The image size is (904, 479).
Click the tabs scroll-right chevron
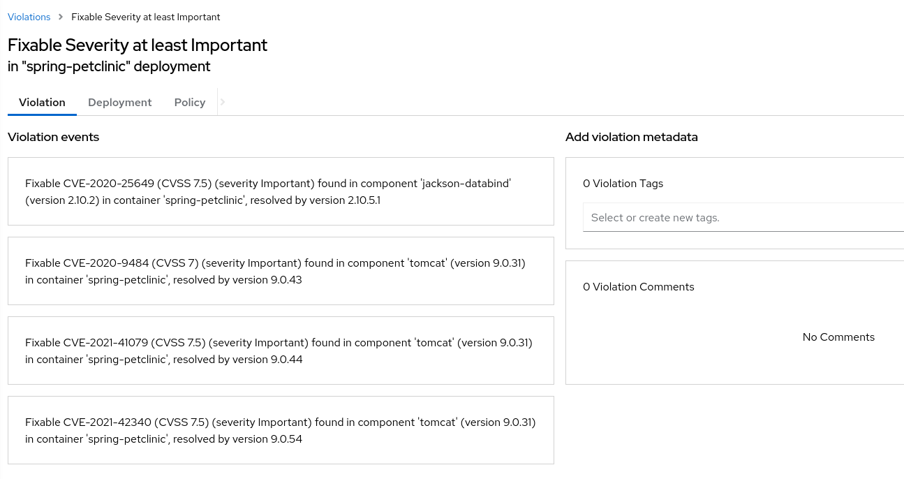(223, 102)
